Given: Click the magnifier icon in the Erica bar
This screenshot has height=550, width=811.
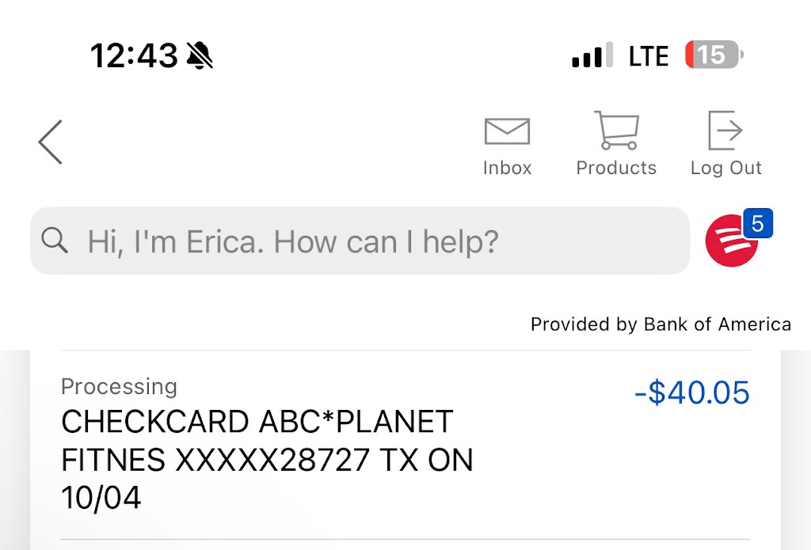Looking at the screenshot, I should [x=55, y=241].
